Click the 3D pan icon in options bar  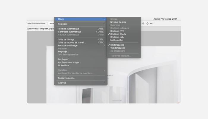pos(143,24)
